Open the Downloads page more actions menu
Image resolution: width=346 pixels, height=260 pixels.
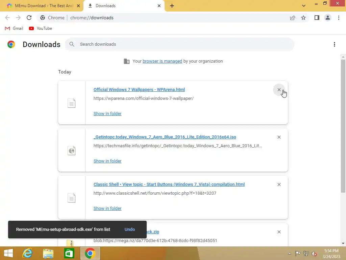point(335,44)
